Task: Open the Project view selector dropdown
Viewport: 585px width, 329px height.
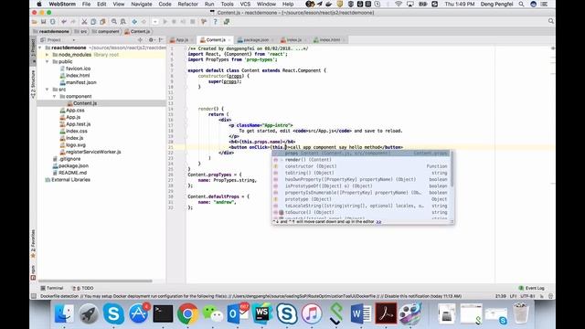Action: click(x=58, y=40)
